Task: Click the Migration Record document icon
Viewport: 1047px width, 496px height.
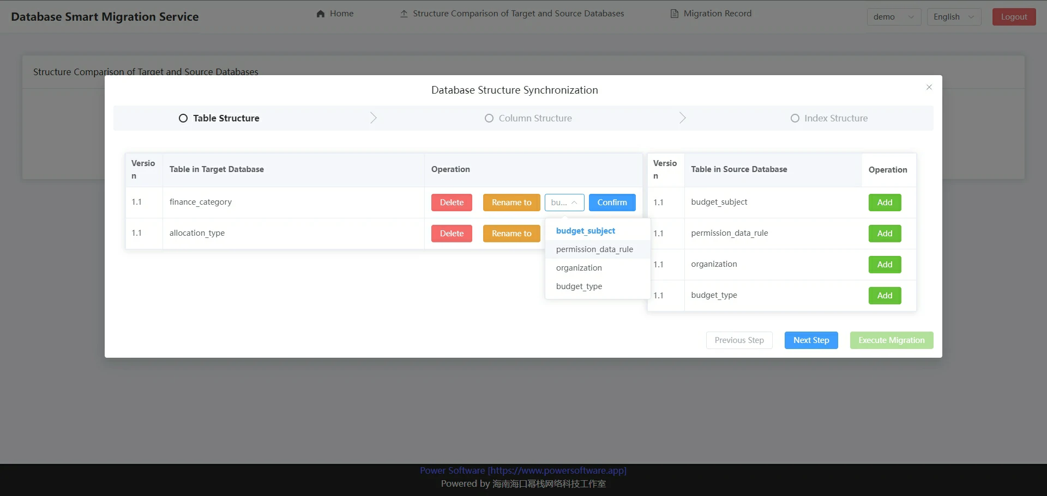Action: tap(675, 14)
